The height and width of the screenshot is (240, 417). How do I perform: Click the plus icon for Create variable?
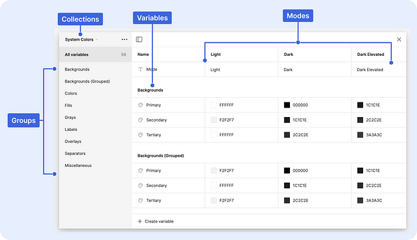(x=140, y=221)
